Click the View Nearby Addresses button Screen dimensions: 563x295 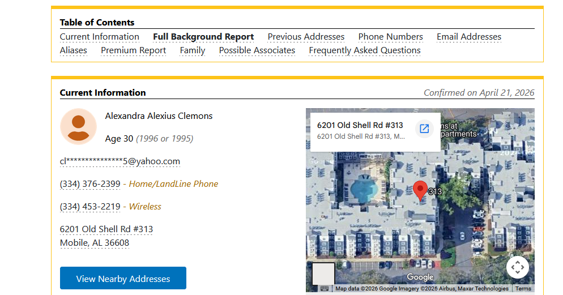(x=123, y=279)
